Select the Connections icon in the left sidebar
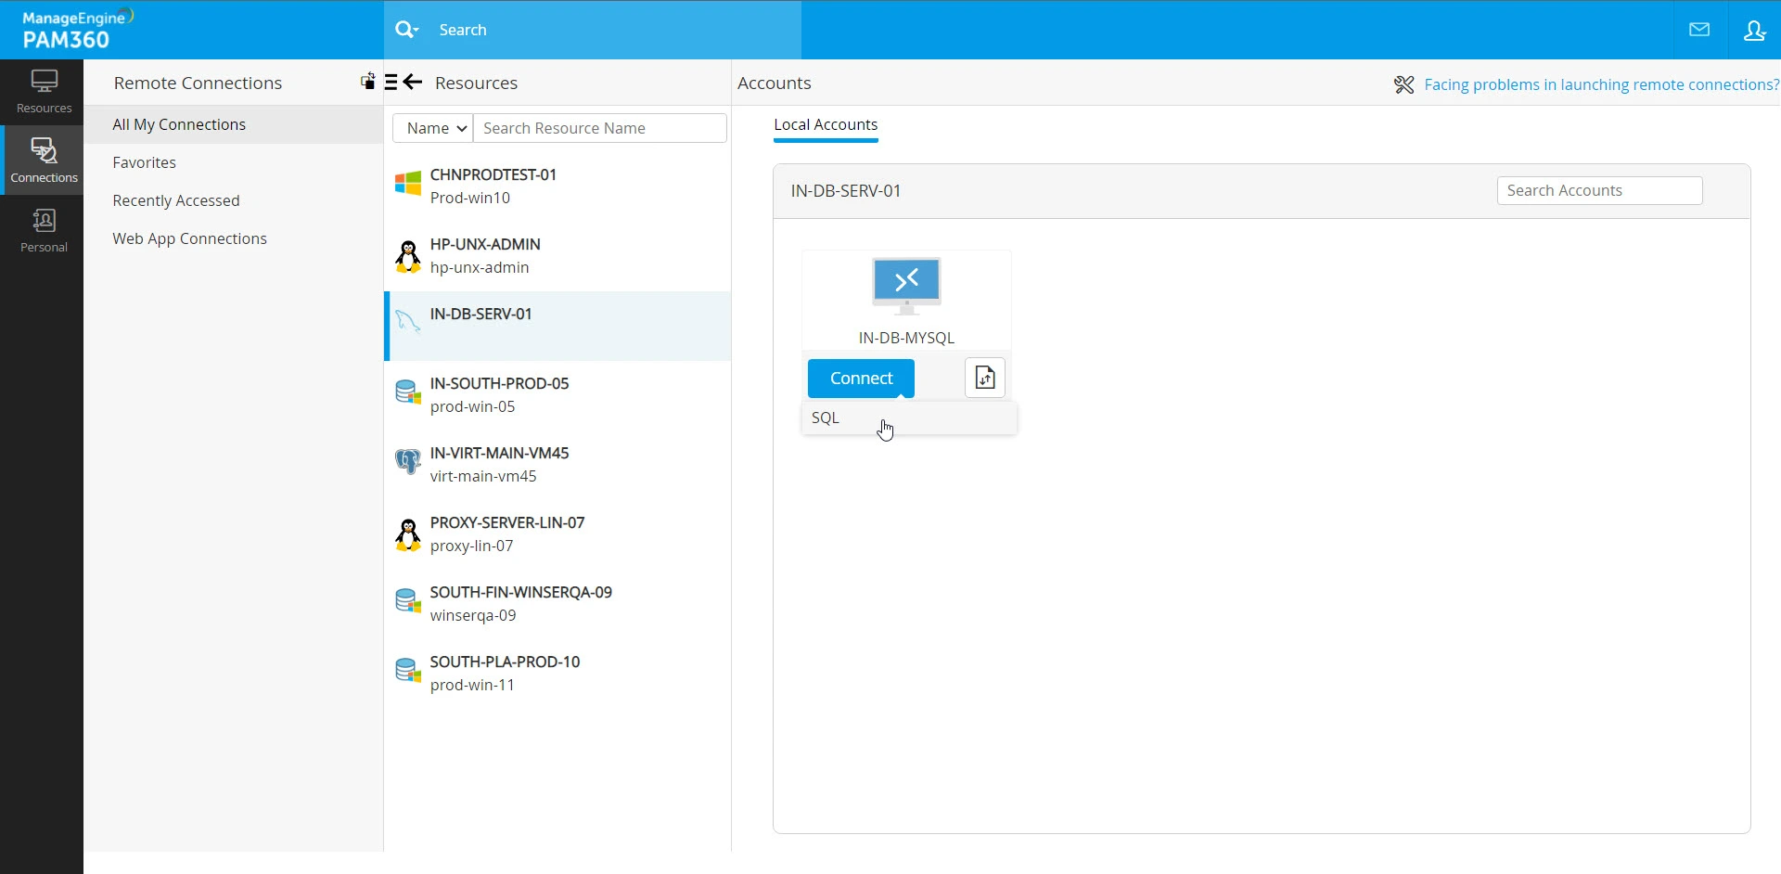Viewport: 1781px width, 874px height. (x=43, y=158)
